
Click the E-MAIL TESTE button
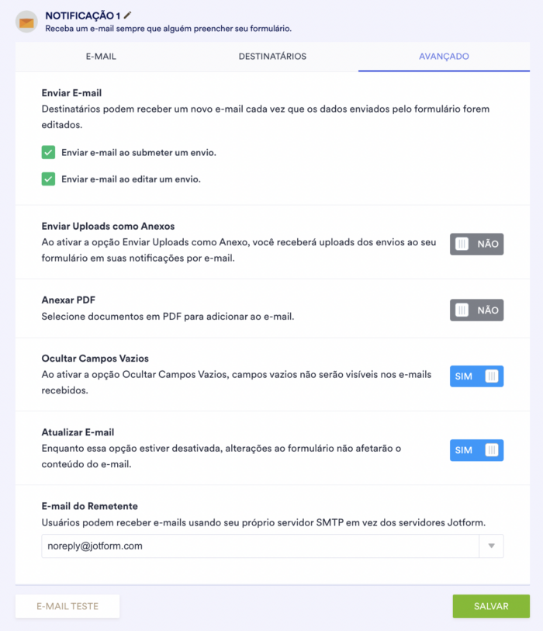[x=67, y=606]
